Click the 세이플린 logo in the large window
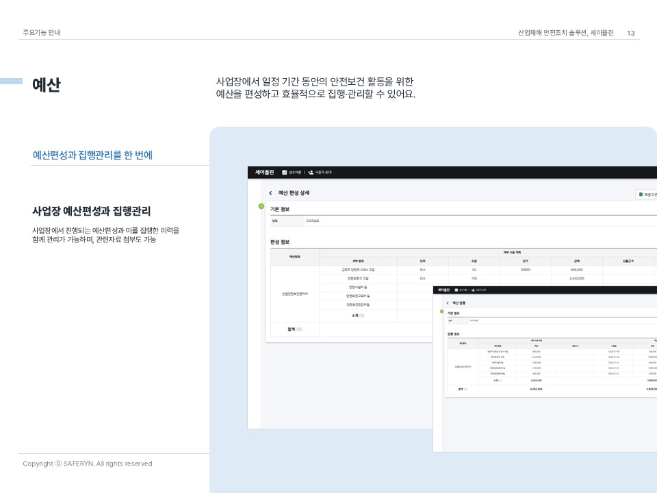The height and width of the screenshot is (493, 657). 263,173
